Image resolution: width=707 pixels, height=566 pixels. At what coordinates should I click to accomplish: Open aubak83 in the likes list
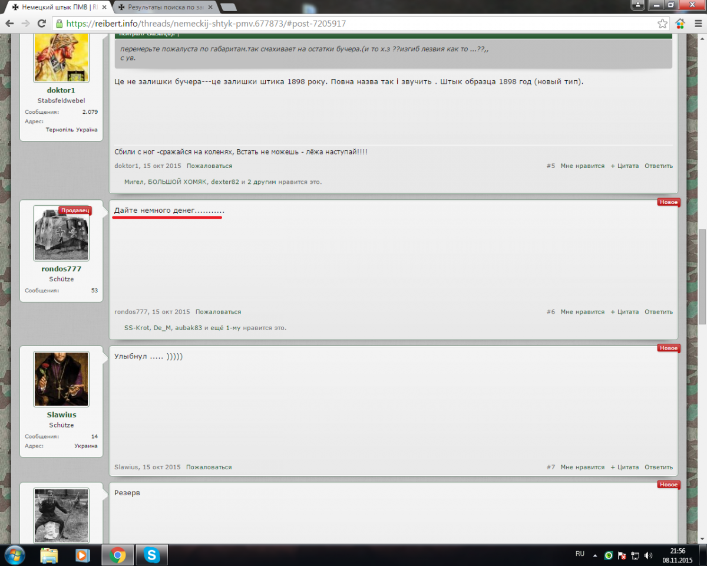pyautogui.click(x=189, y=328)
